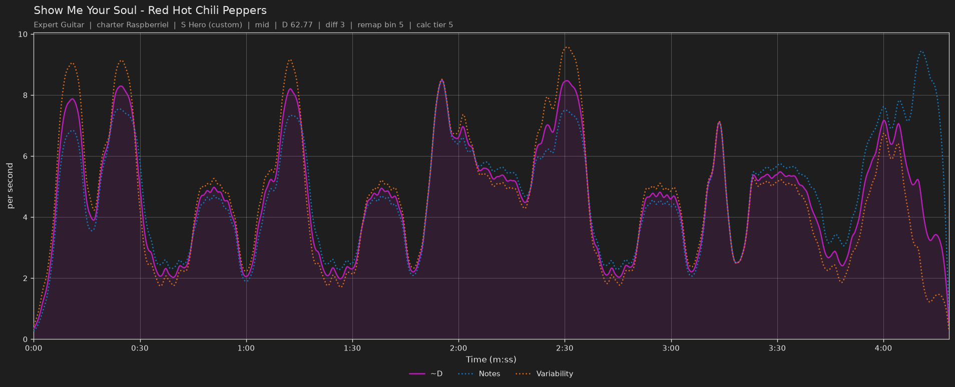The height and width of the screenshot is (387, 955).
Task: Click 'remap bin 5' in the subtitle
Action: 380,25
